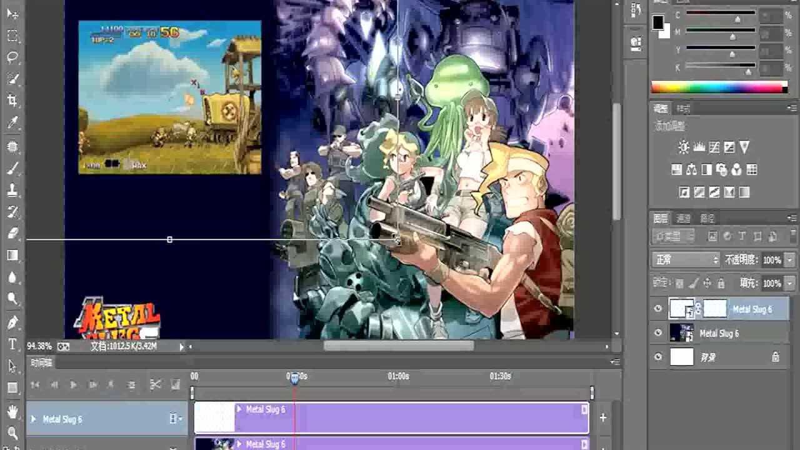This screenshot has width=800, height=450.
Task: Select the Lasso tool
Action: (x=12, y=57)
